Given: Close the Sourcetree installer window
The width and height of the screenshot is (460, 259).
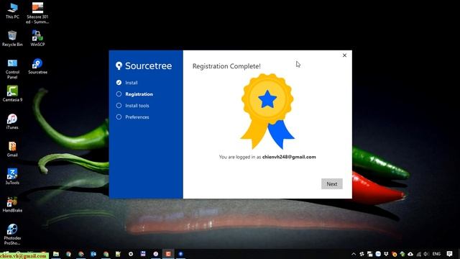Looking at the screenshot, I should [x=344, y=55].
